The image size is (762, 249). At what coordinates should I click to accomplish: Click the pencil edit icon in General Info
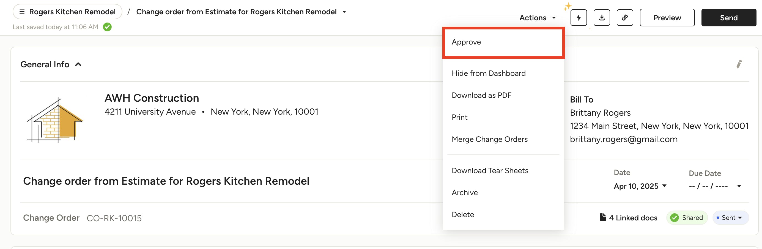[739, 64]
